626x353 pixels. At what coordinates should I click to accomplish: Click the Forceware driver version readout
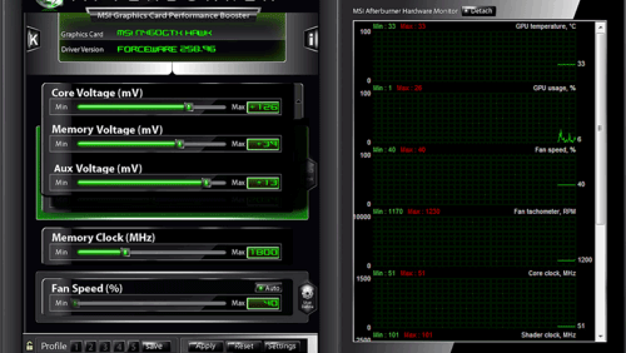tap(167, 49)
